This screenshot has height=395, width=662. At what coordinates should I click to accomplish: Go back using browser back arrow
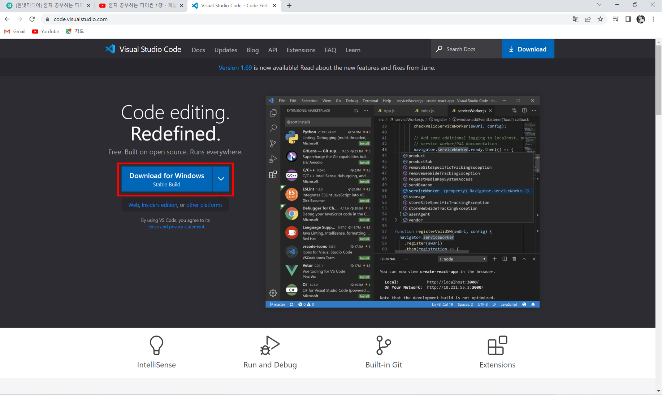pyautogui.click(x=7, y=19)
